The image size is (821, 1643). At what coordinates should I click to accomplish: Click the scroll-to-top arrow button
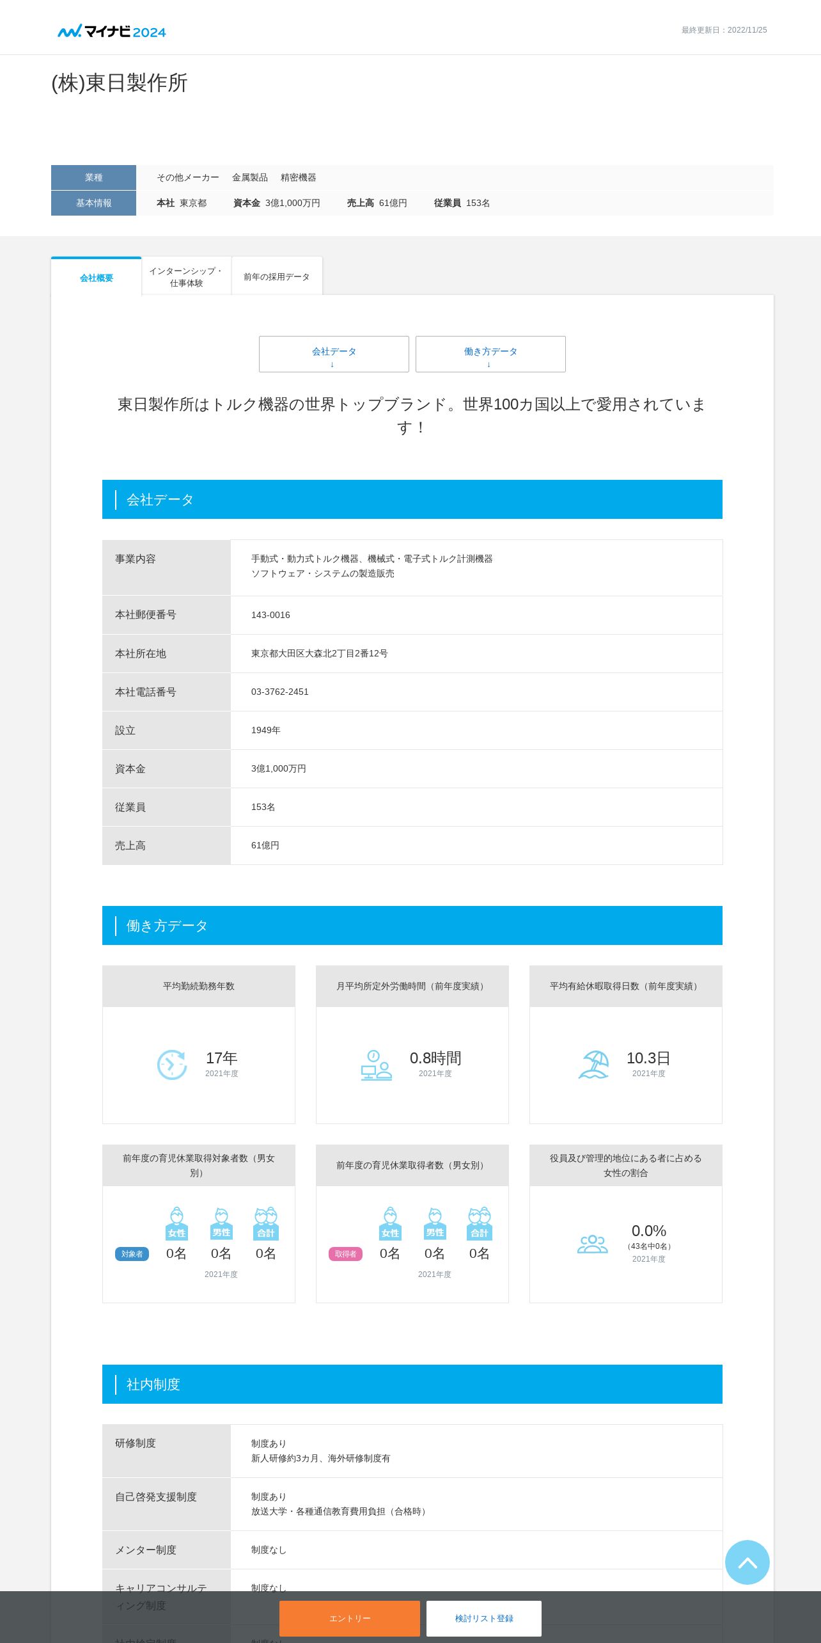[x=747, y=1562]
